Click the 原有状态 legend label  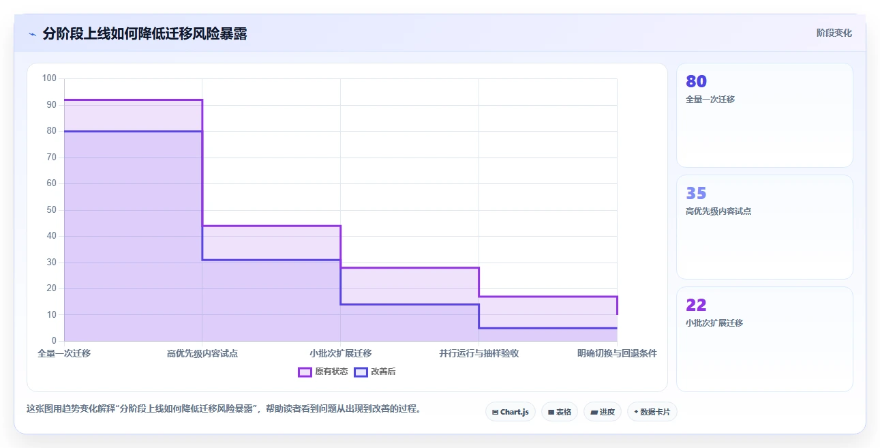click(x=331, y=372)
